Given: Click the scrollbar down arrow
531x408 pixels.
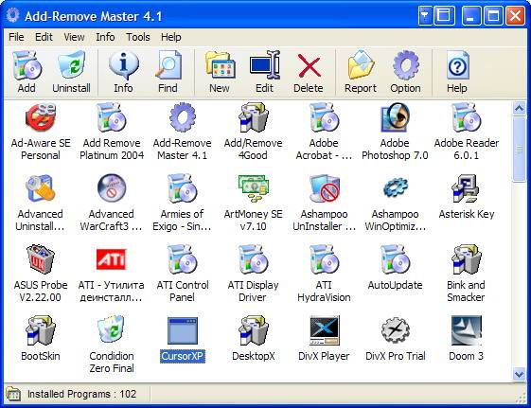Looking at the screenshot, I should 519,374.
